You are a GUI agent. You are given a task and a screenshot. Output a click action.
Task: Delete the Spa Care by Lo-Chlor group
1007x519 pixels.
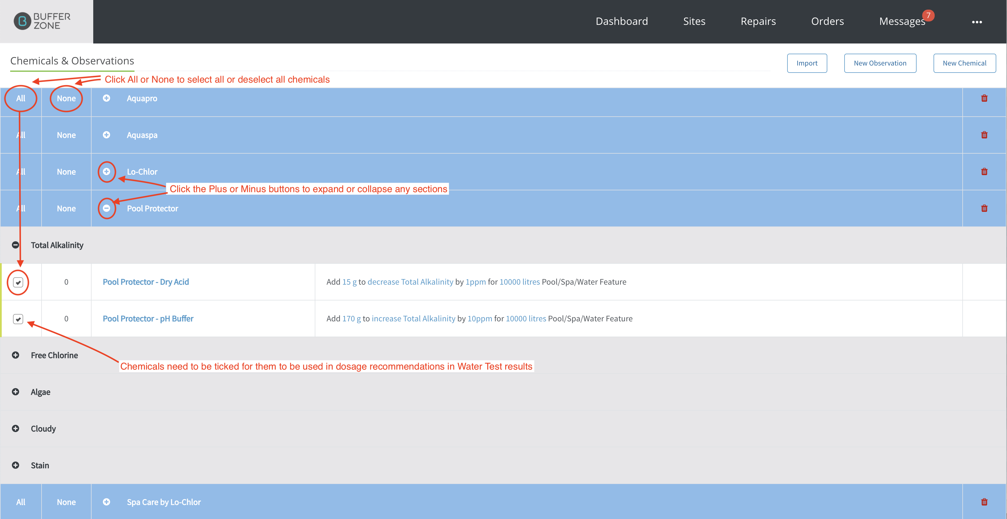(x=984, y=502)
